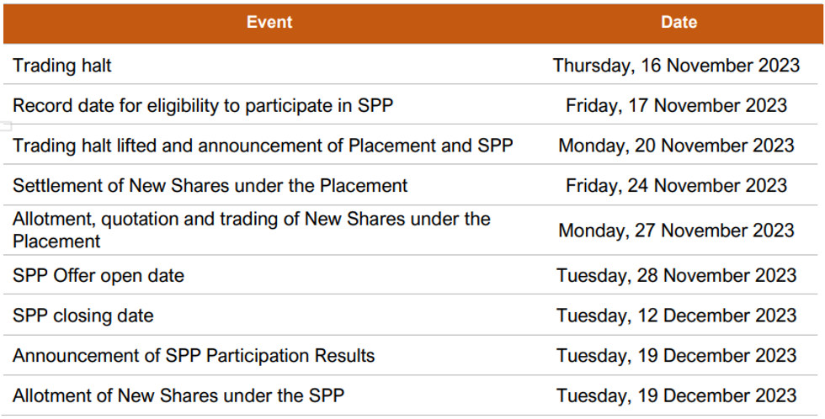Click the Monday, 27 November 2023 date

[x=676, y=230]
